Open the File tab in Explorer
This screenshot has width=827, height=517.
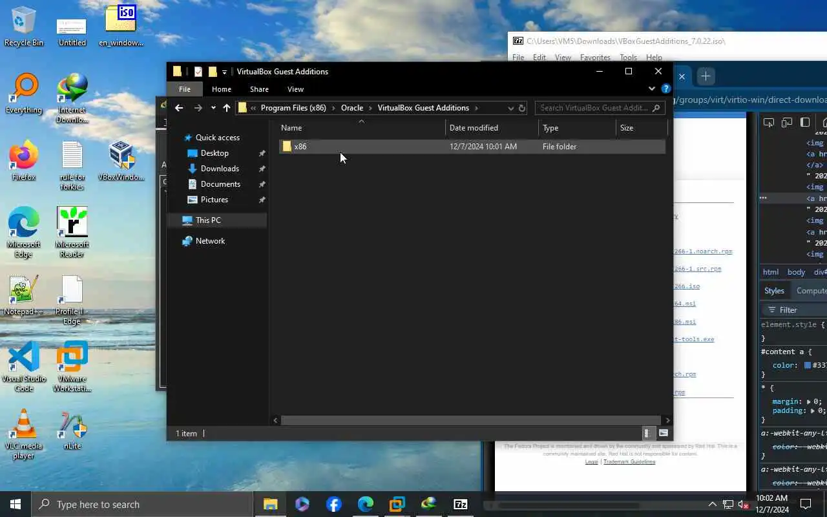click(185, 89)
